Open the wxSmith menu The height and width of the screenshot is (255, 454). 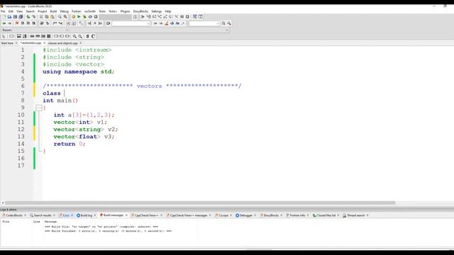(90, 11)
